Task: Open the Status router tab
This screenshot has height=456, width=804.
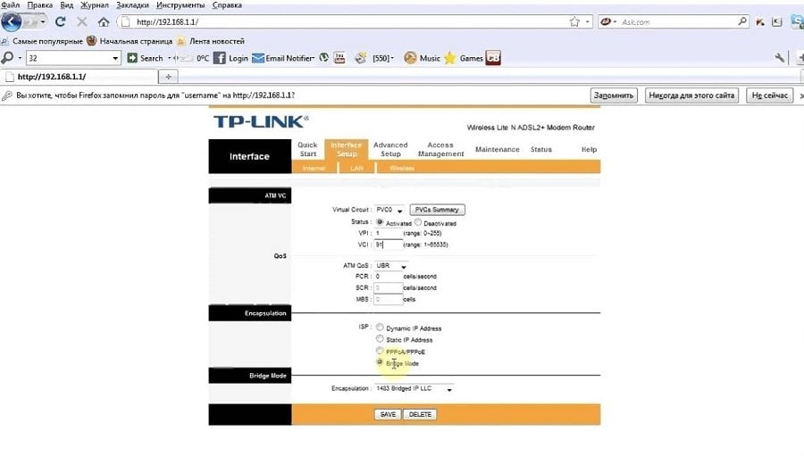Action: tap(541, 149)
